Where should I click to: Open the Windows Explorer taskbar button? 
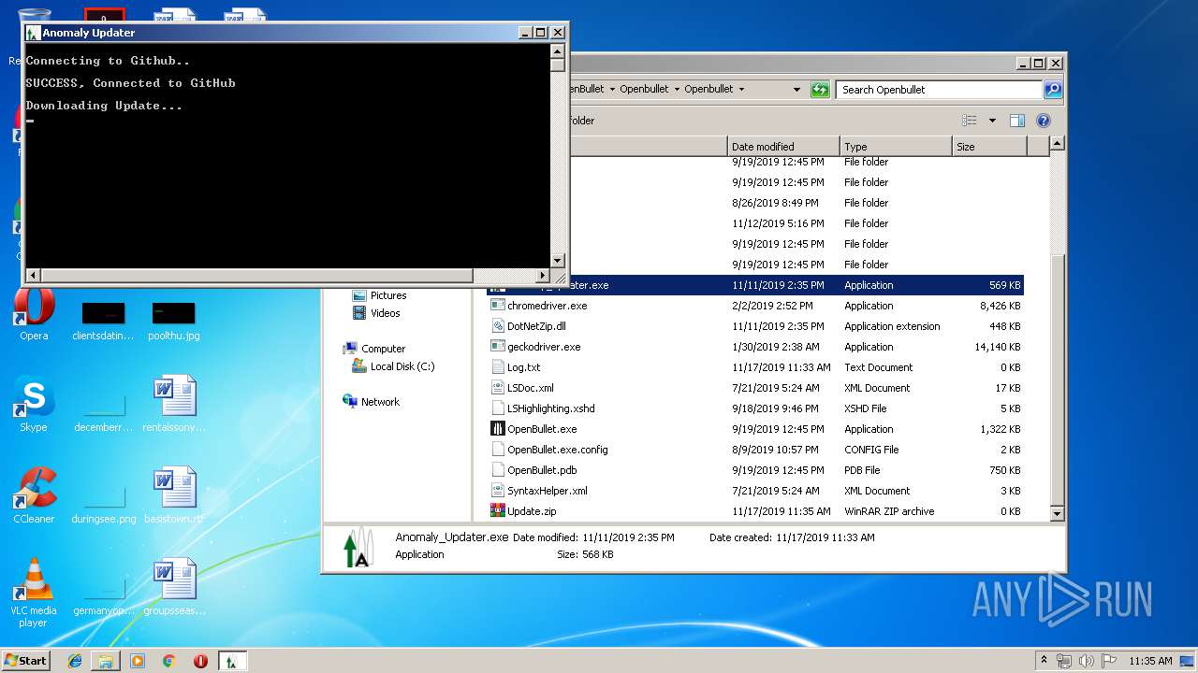click(x=106, y=661)
